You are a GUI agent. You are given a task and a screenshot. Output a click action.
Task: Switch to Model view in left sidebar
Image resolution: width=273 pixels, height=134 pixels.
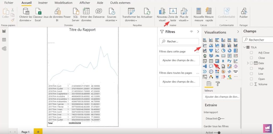4,48
